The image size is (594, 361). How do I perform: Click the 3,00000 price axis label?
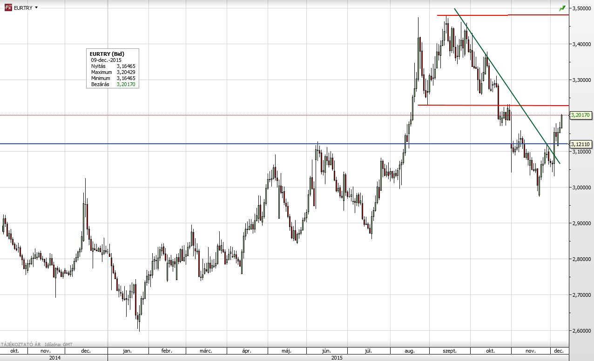pos(581,187)
